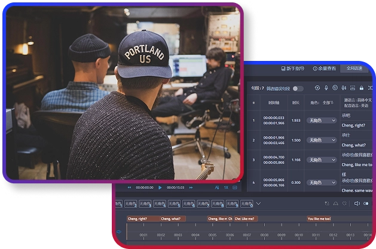Select the "You like me too" timeline clip
376x249 pixels.
[x=319, y=219]
